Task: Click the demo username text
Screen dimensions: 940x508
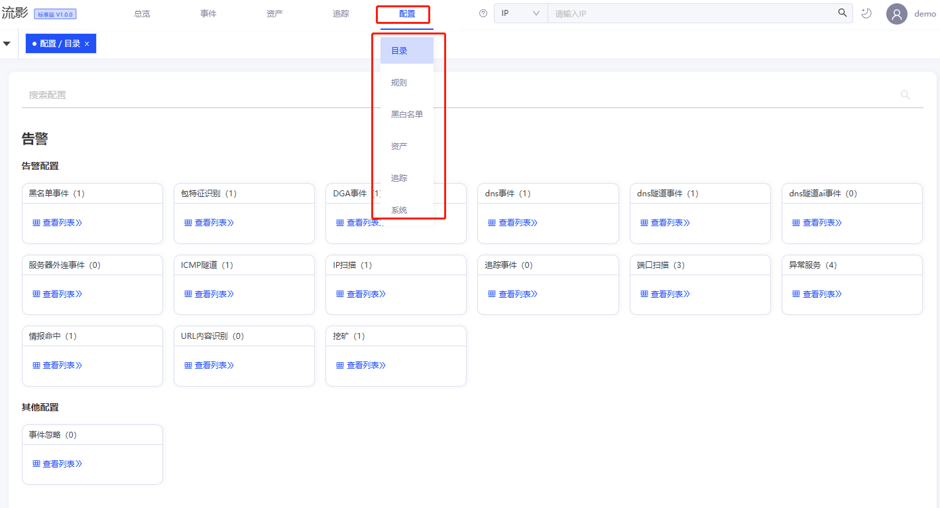Action: 925,14
